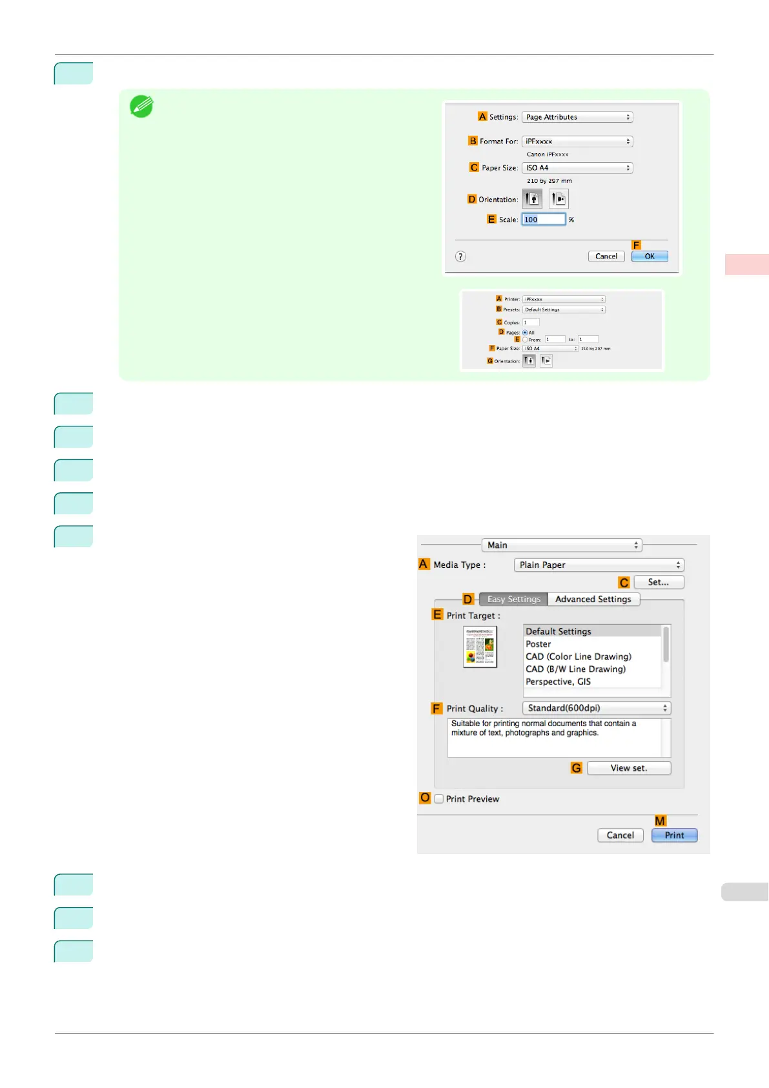Select CAD (B/W Line Drawing) print target
The image size is (769, 1088).
pyautogui.click(x=593, y=669)
